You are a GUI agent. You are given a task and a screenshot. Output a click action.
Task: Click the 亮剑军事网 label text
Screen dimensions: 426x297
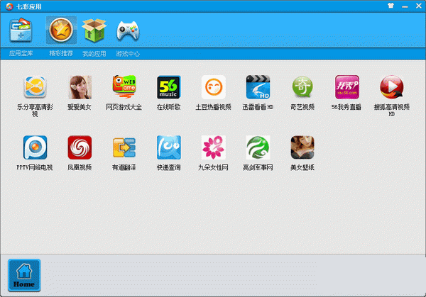pos(258,167)
